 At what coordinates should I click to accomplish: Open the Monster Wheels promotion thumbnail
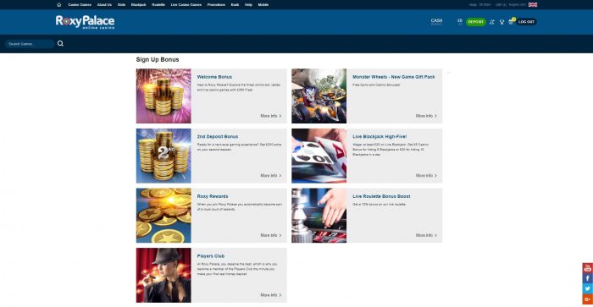coord(319,96)
